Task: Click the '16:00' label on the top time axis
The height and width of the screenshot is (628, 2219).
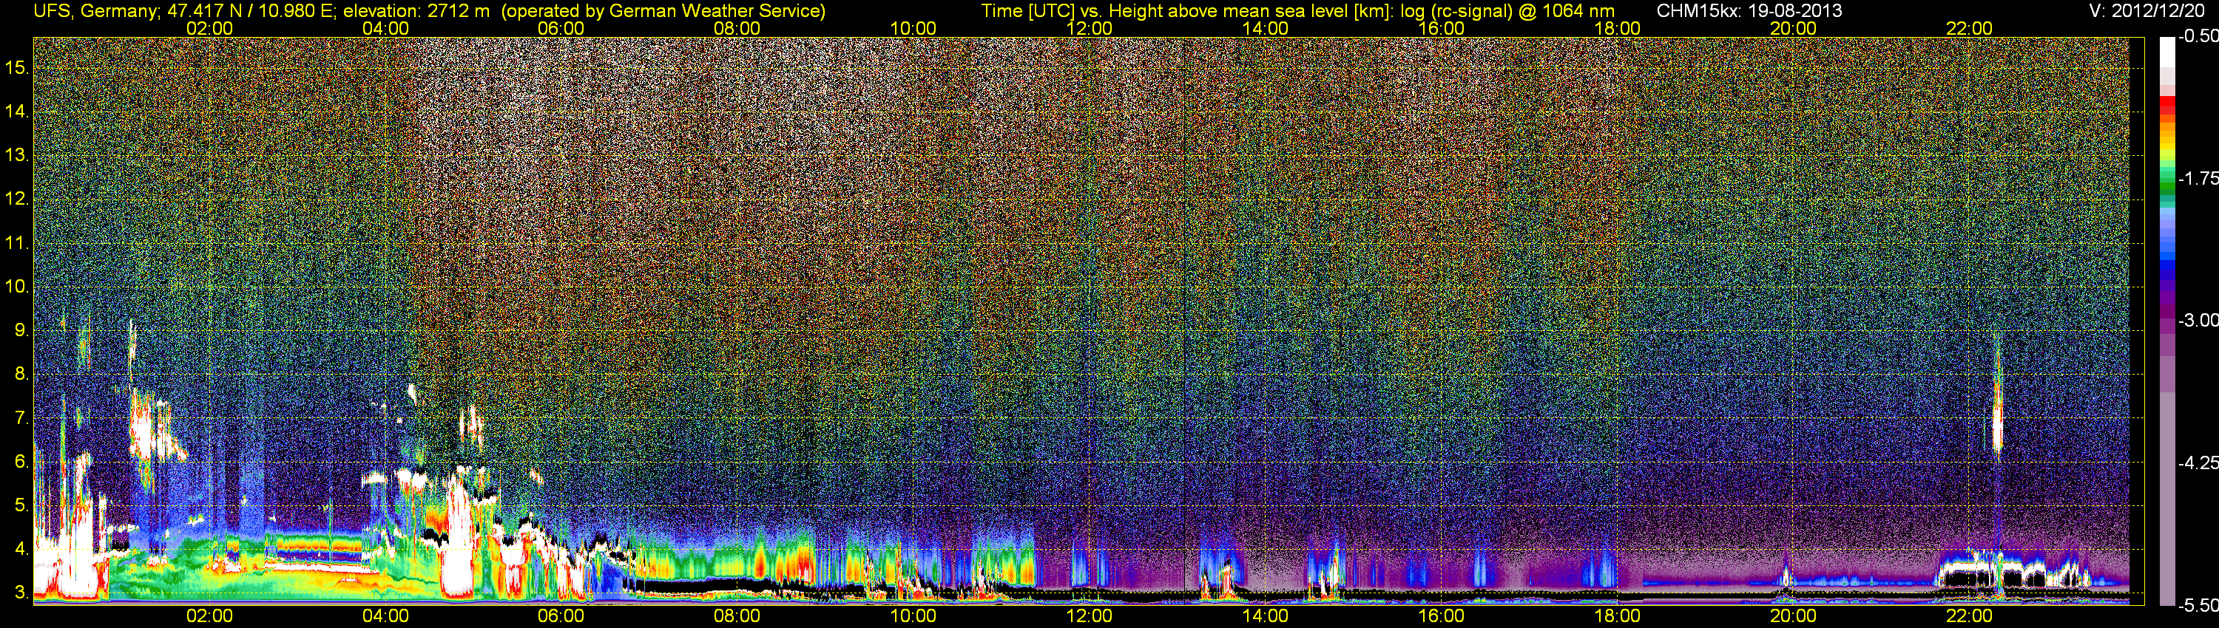Action: pos(1441,28)
